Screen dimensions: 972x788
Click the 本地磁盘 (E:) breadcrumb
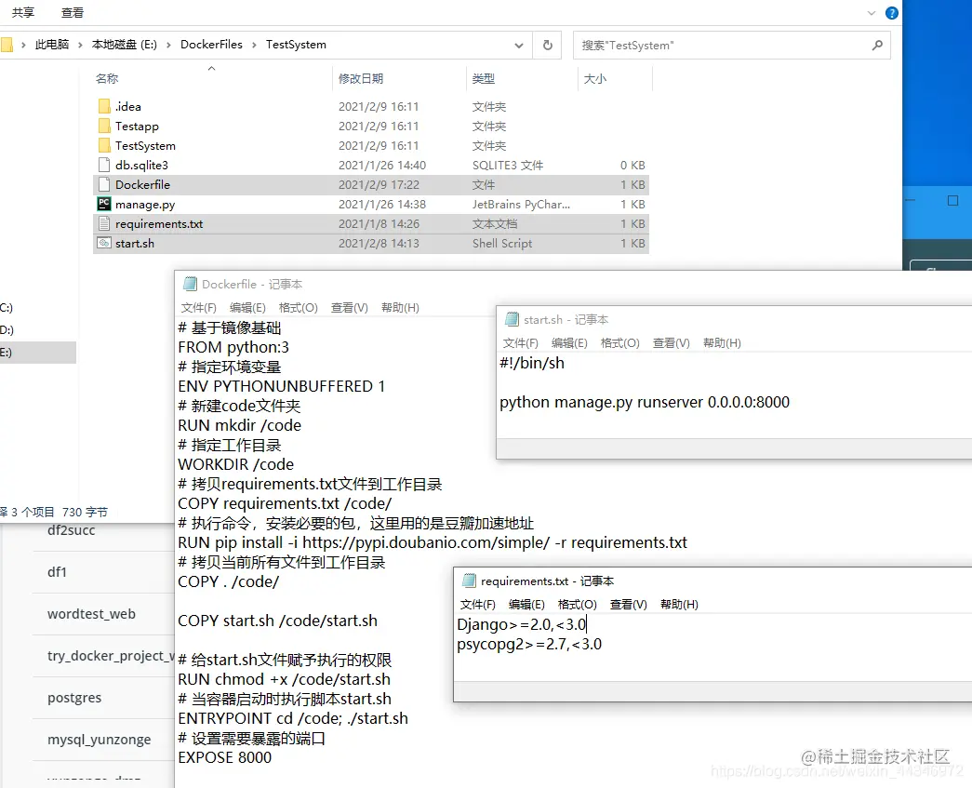[124, 45]
